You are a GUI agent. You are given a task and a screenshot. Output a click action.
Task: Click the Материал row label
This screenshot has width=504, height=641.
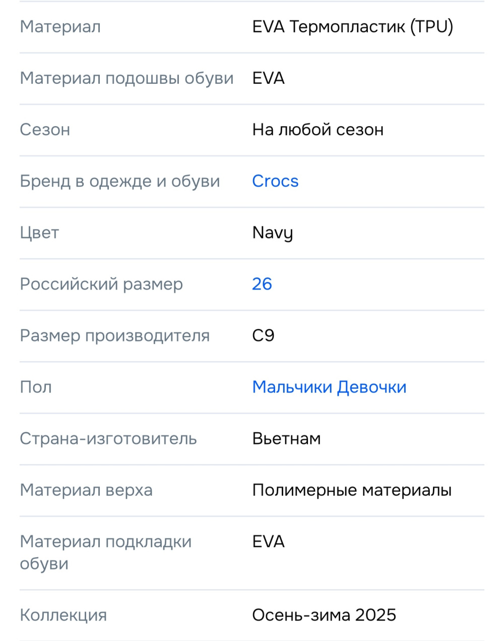(59, 27)
